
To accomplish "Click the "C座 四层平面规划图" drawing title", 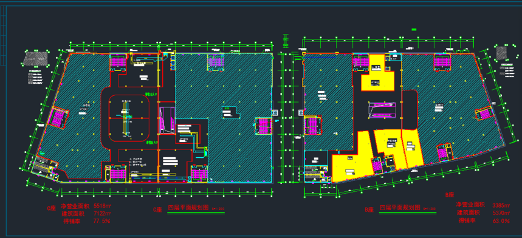I will (189, 208).
